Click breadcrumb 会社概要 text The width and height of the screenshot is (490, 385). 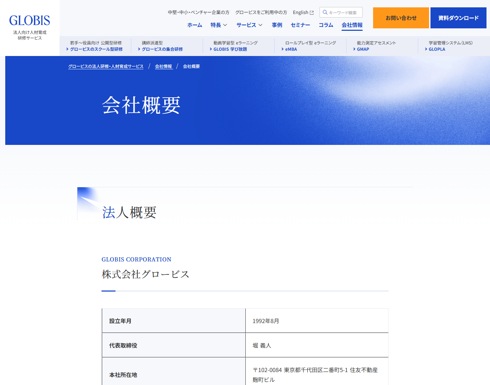pos(191,66)
